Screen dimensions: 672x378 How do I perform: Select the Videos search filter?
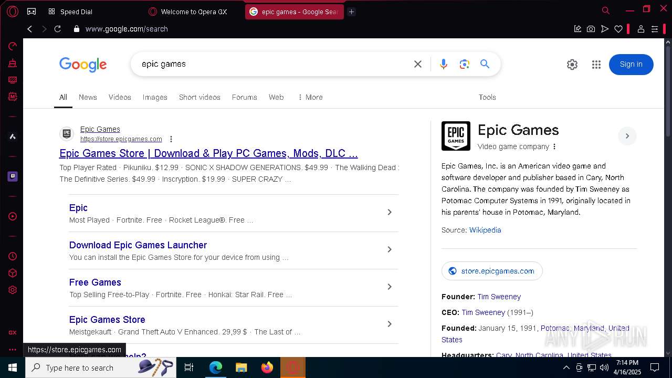click(120, 97)
